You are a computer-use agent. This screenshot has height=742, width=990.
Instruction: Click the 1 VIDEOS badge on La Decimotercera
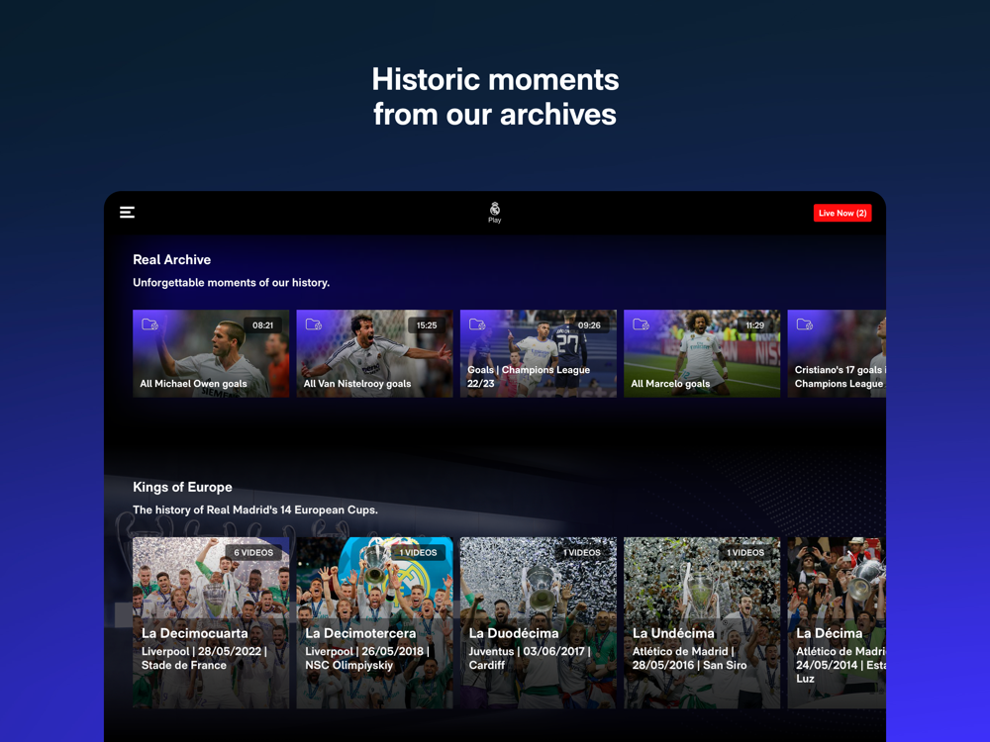click(x=418, y=552)
